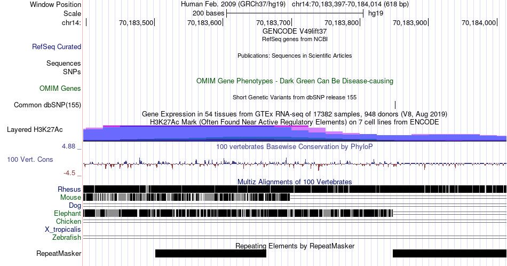Select the Elephant alignment row label
The height and width of the screenshot is (266, 507).
68,213
